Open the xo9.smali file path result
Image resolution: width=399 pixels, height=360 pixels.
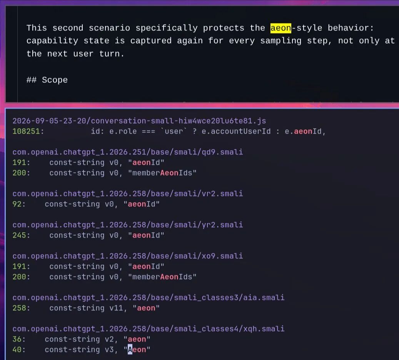pos(128,256)
